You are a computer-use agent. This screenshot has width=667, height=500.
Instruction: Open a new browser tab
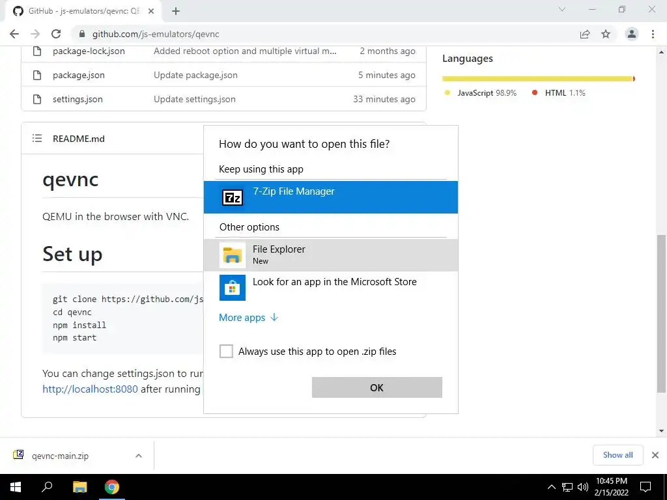pos(176,11)
